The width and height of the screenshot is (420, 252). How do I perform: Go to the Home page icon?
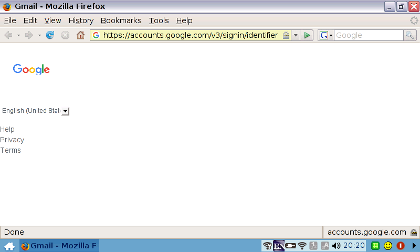(x=80, y=35)
